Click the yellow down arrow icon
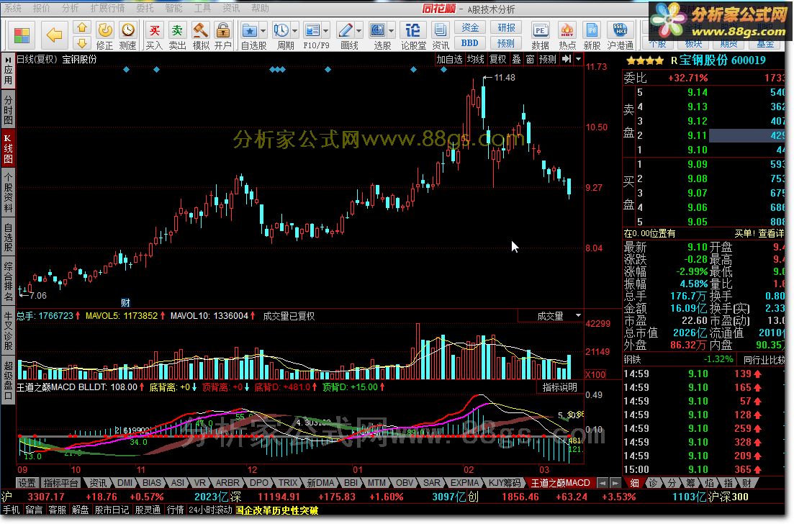Image resolution: width=794 pixels, height=524 pixels. point(82,42)
